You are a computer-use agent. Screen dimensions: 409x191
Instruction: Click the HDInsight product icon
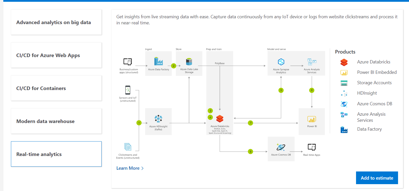pos(344,94)
